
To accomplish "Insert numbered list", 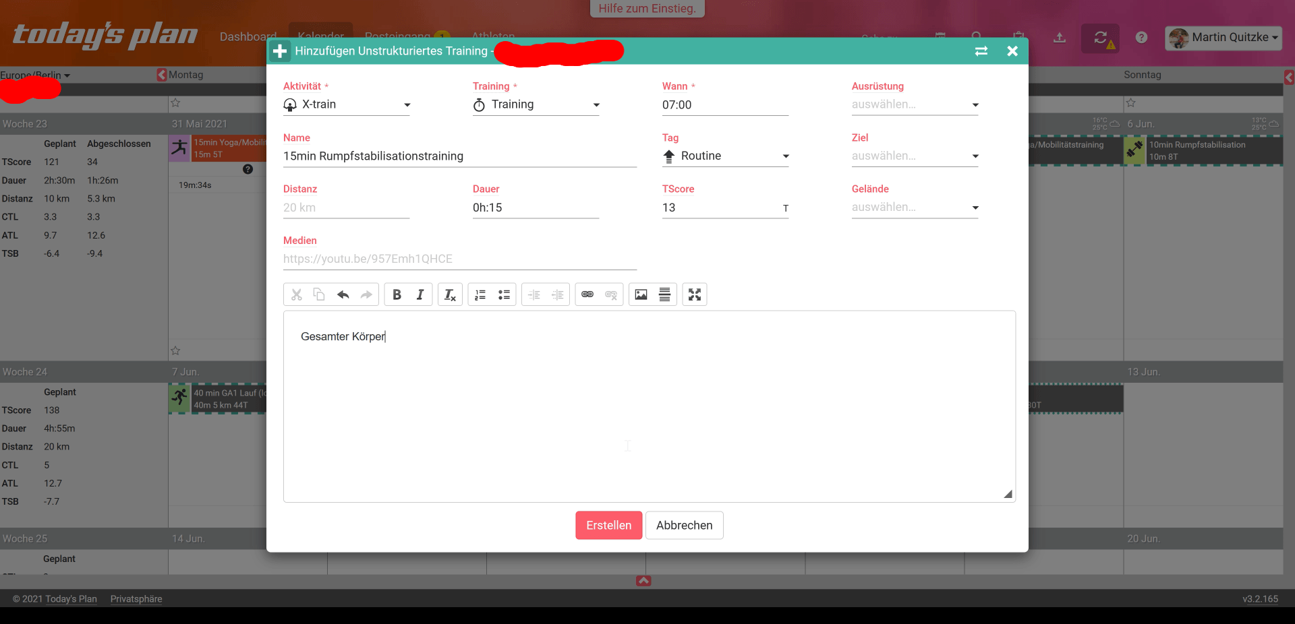I will tap(480, 294).
